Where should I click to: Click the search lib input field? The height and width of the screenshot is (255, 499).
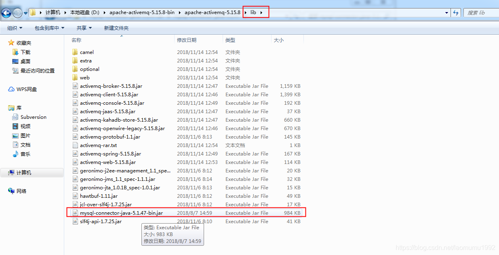tap(481, 13)
